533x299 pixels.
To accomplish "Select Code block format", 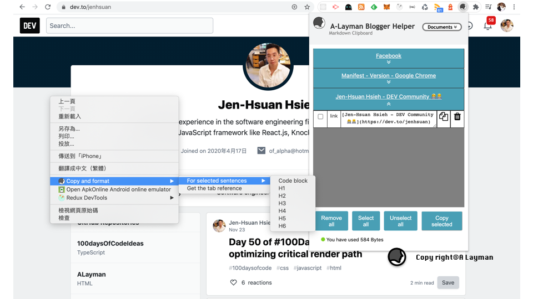I will pos(293,181).
